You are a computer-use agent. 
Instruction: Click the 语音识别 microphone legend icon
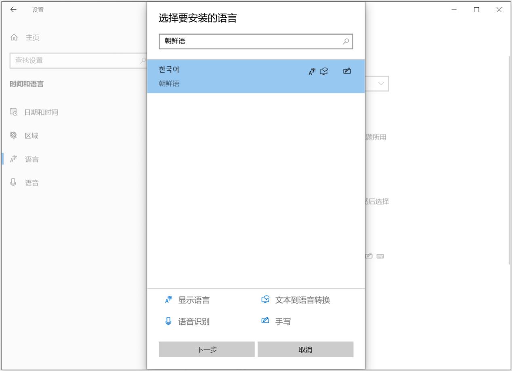click(168, 322)
